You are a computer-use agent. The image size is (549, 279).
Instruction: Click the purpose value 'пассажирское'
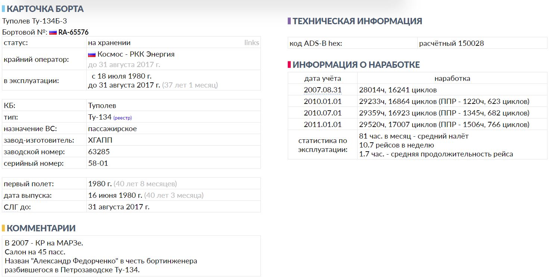[x=112, y=129]
